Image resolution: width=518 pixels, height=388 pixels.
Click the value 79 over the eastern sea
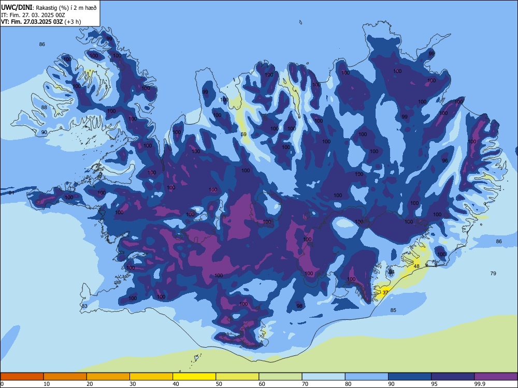(493, 273)
